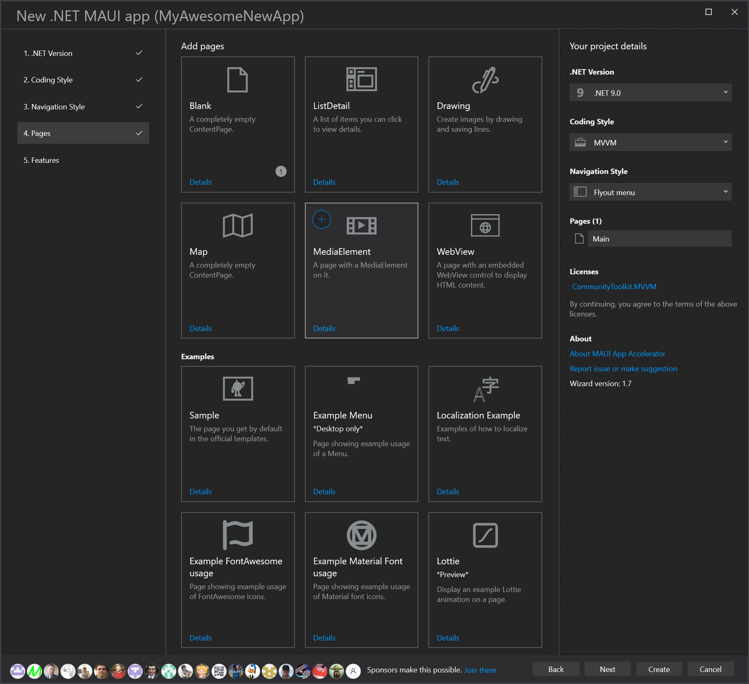The width and height of the screenshot is (749, 684).
Task: Open Details for Material Font usage
Action: coord(324,638)
